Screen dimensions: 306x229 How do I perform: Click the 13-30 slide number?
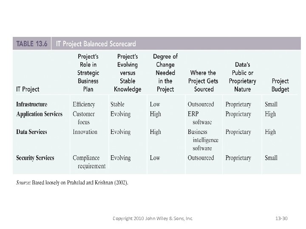click(281, 218)
